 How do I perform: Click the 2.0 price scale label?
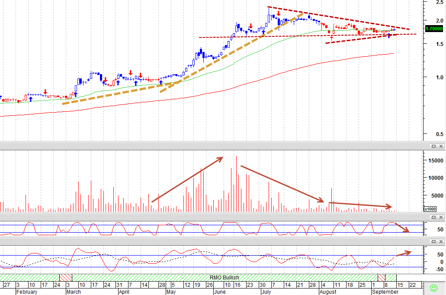coord(440,20)
